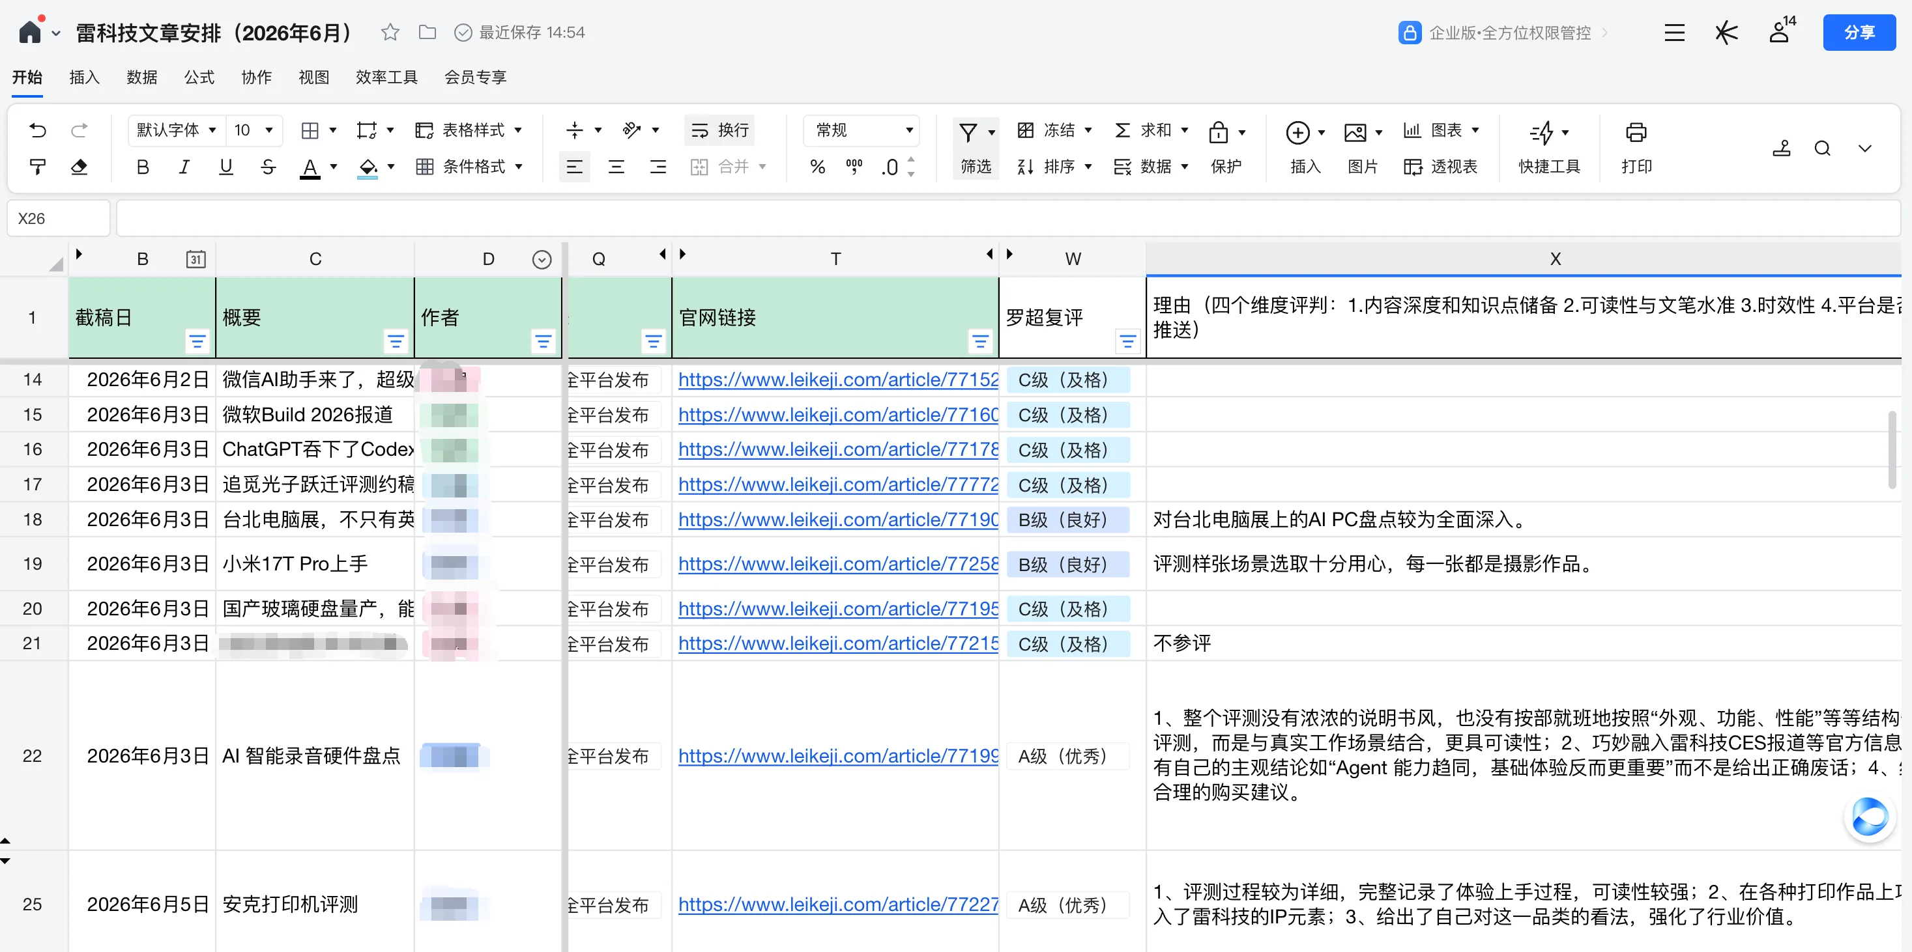The width and height of the screenshot is (1912, 952).
Task: Open the 公式 tab
Action: point(199,77)
